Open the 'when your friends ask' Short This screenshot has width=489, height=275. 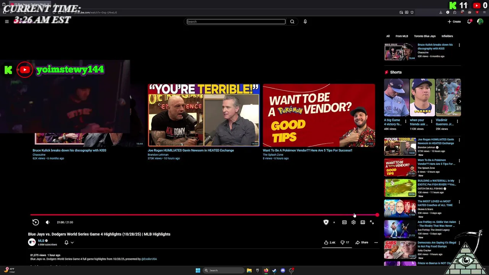pyautogui.click(x=422, y=97)
